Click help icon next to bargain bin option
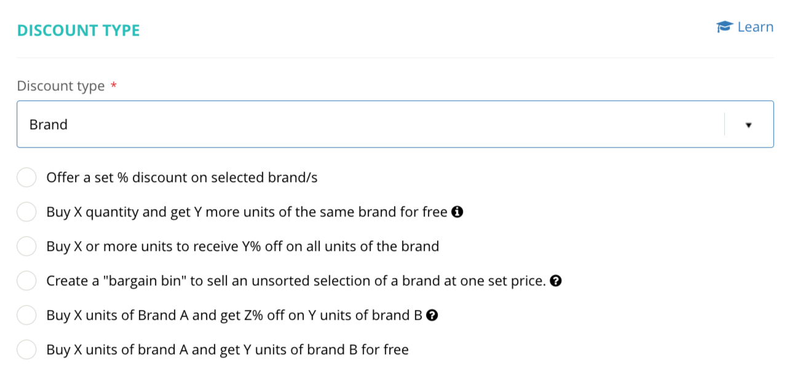The image size is (793, 388). [556, 281]
